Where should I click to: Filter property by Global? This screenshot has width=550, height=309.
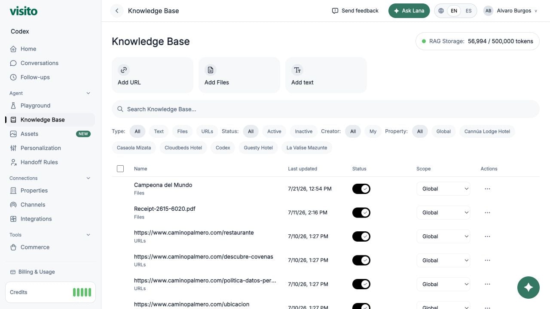pos(443,131)
